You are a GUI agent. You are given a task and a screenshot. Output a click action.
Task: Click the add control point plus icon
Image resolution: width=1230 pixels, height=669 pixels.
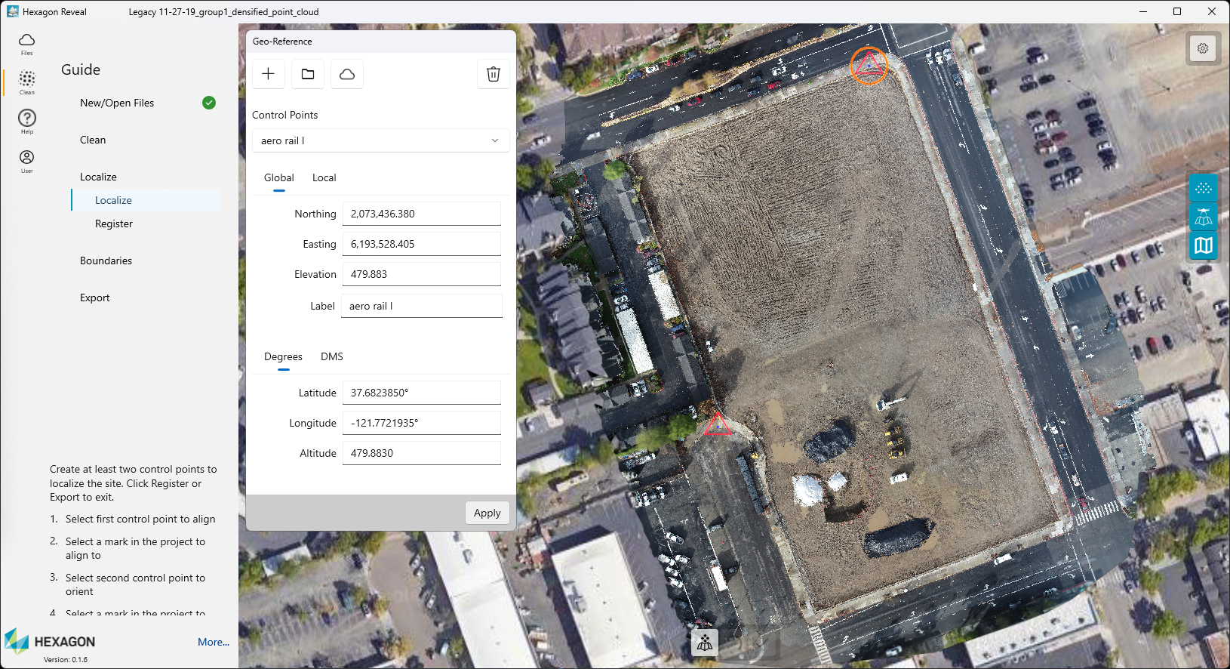pos(268,74)
